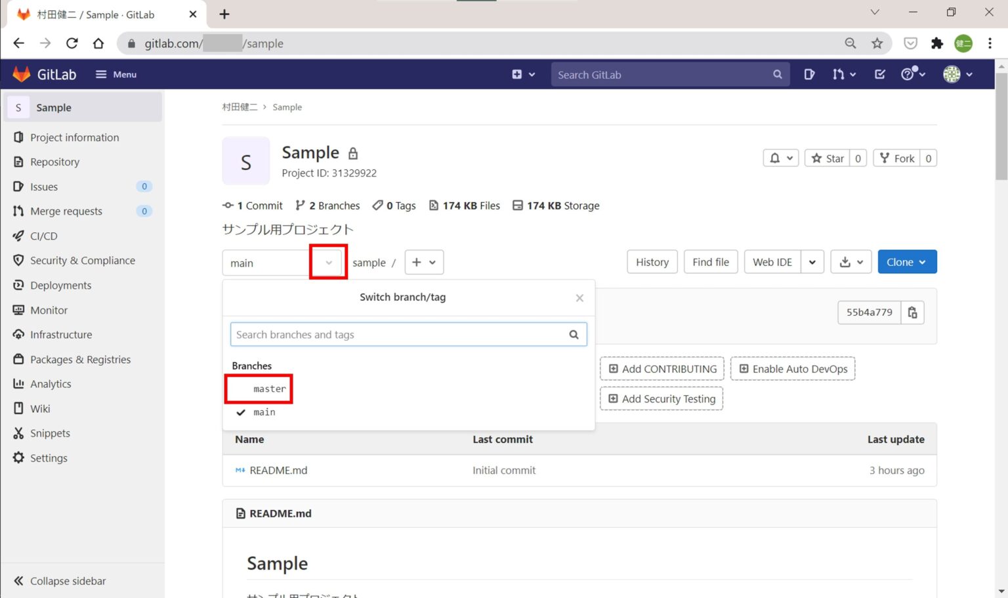Expand the new file plus dropdown
The height and width of the screenshot is (598, 1008).
pos(424,262)
